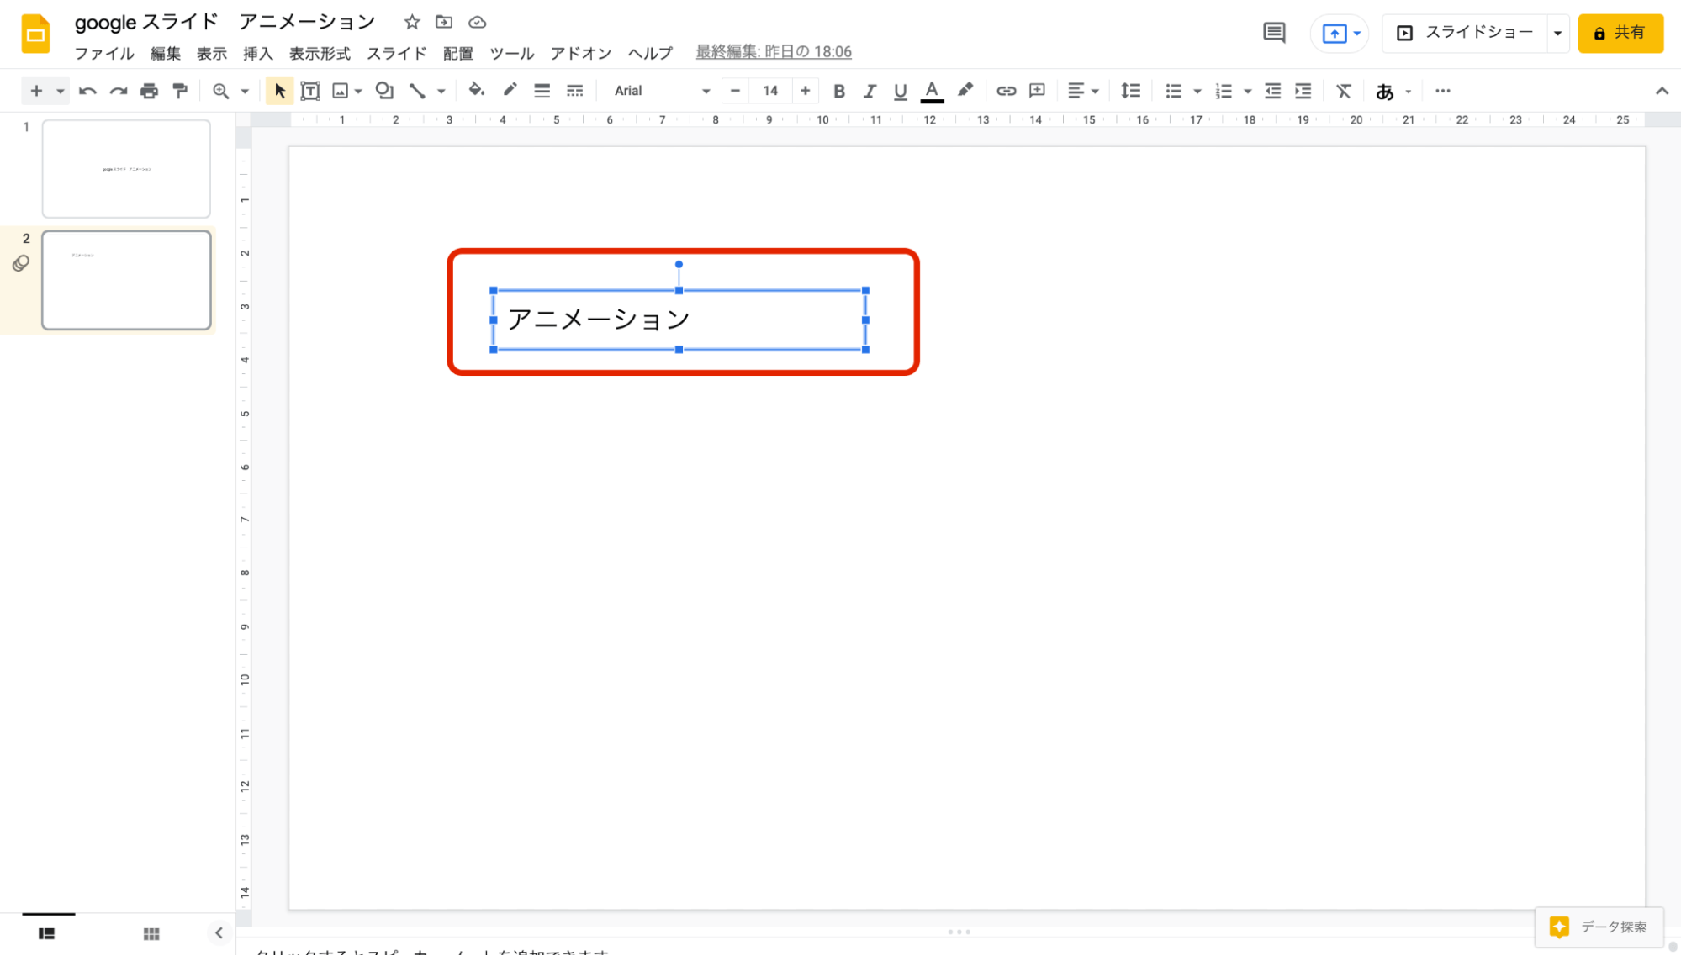Decrease font size with minus button
The height and width of the screenshot is (956, 1681).
tap(736, 91)
